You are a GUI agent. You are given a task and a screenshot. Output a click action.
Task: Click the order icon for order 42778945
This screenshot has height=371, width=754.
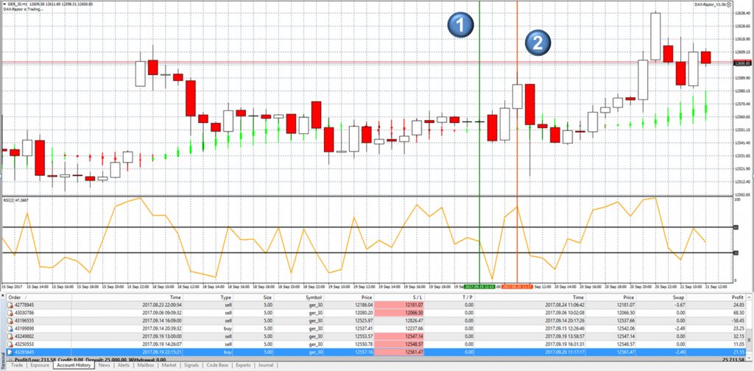coord(12,305)
